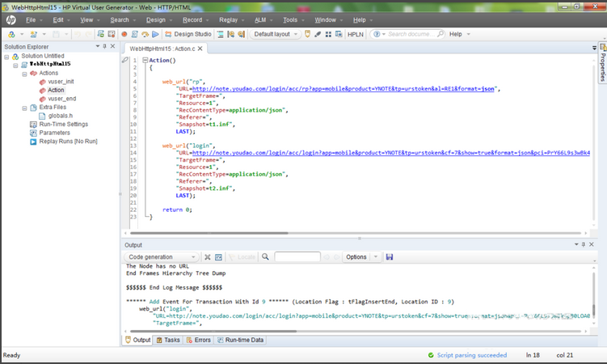Switch to the Errors tab
The height and width of the screenshot is (364, 607).
(199, 340)
